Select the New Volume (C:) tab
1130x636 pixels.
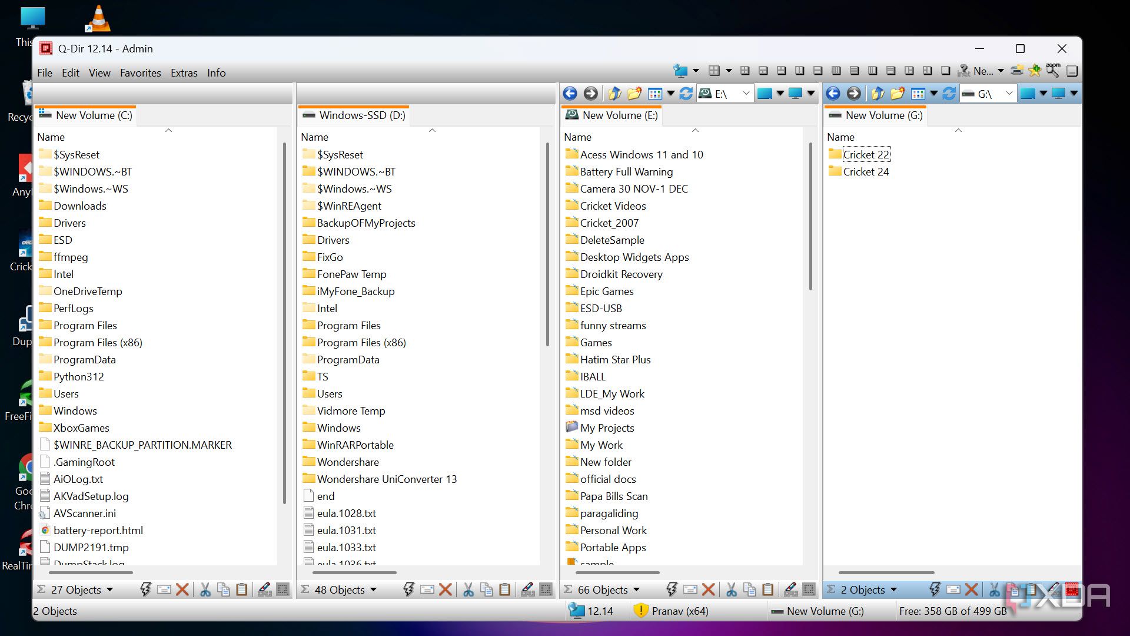[86, 115]
